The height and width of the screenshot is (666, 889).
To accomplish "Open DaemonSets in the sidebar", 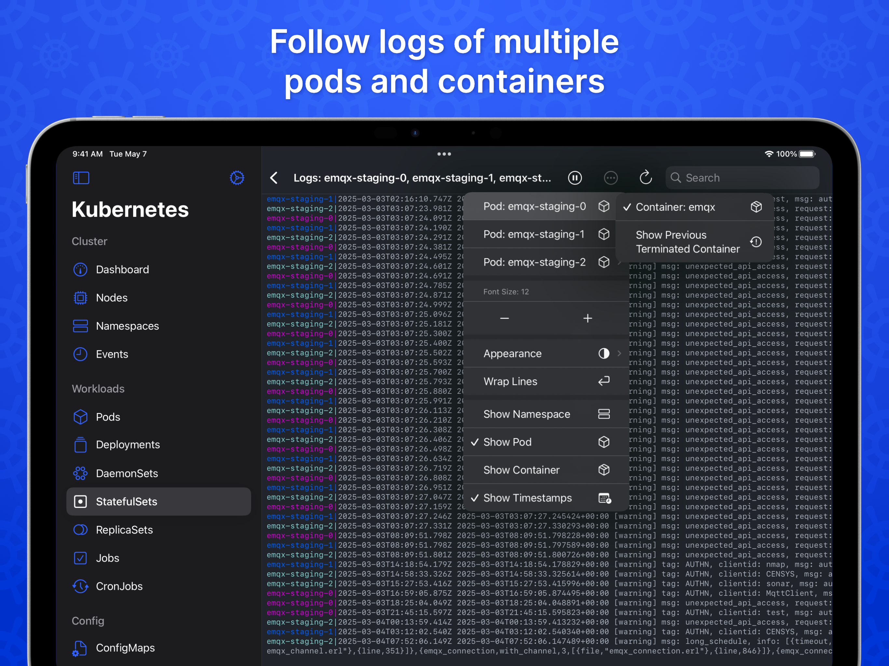I will (127, 473).
